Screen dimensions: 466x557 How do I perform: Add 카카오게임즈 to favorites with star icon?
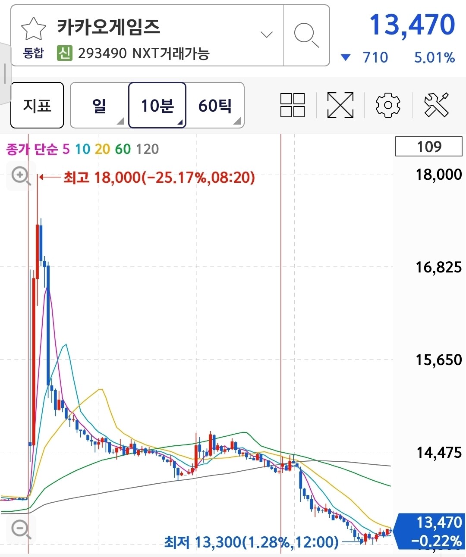[x=34, y=29]
